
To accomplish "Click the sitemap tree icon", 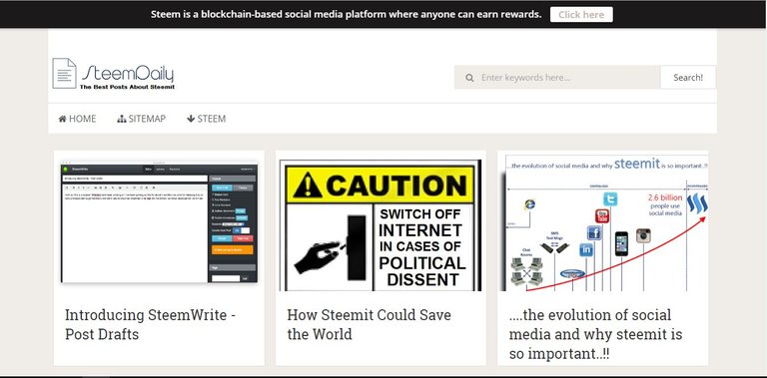I will (x=122, y=119).
